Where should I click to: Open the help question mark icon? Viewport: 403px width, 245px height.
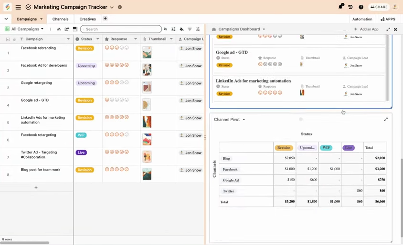[x=361, y=7]
